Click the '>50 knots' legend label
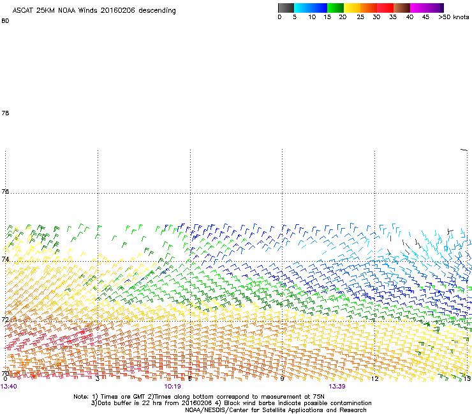472x414 pixels. click(x=454, y=17)
